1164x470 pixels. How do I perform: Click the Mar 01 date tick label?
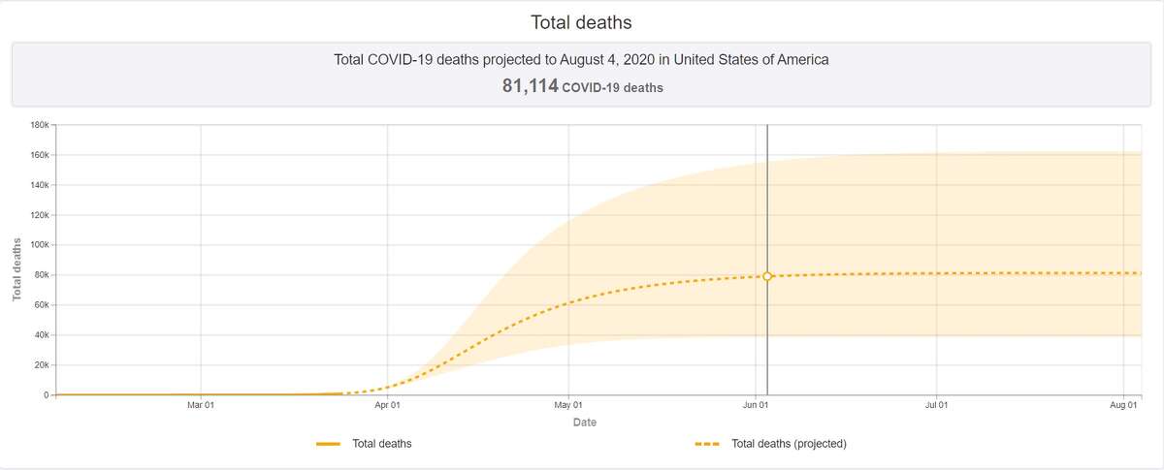point(201,405)
